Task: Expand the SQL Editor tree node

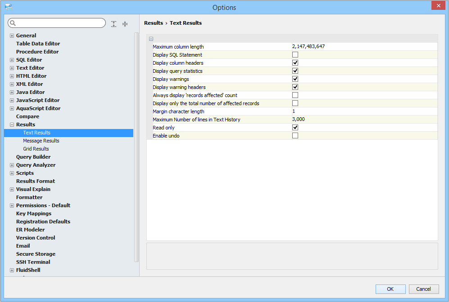Action: tap(12, 60)
